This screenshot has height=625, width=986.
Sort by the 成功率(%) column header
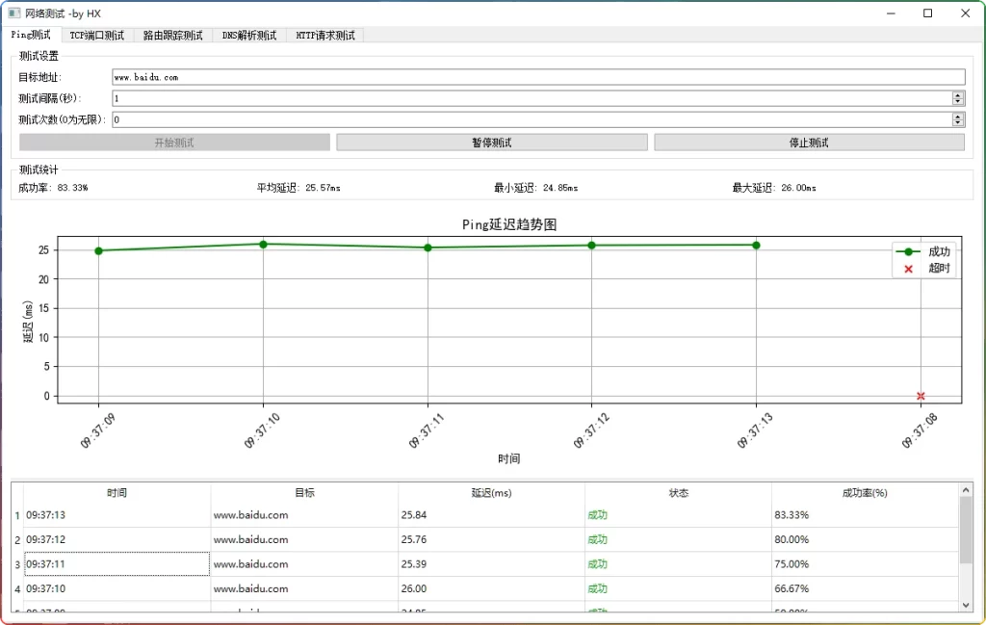pyautogui.click(x=864, y=493)
